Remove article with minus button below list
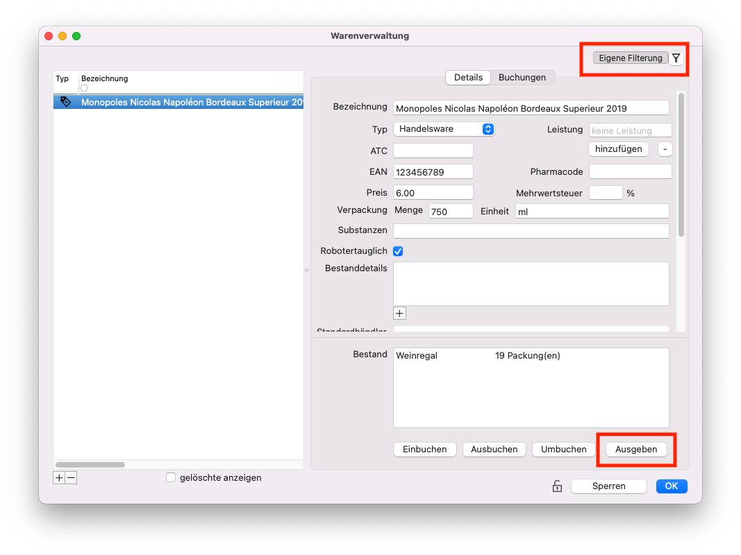The width and height of the screenshot is (741, 555). [x=71, y=477]
